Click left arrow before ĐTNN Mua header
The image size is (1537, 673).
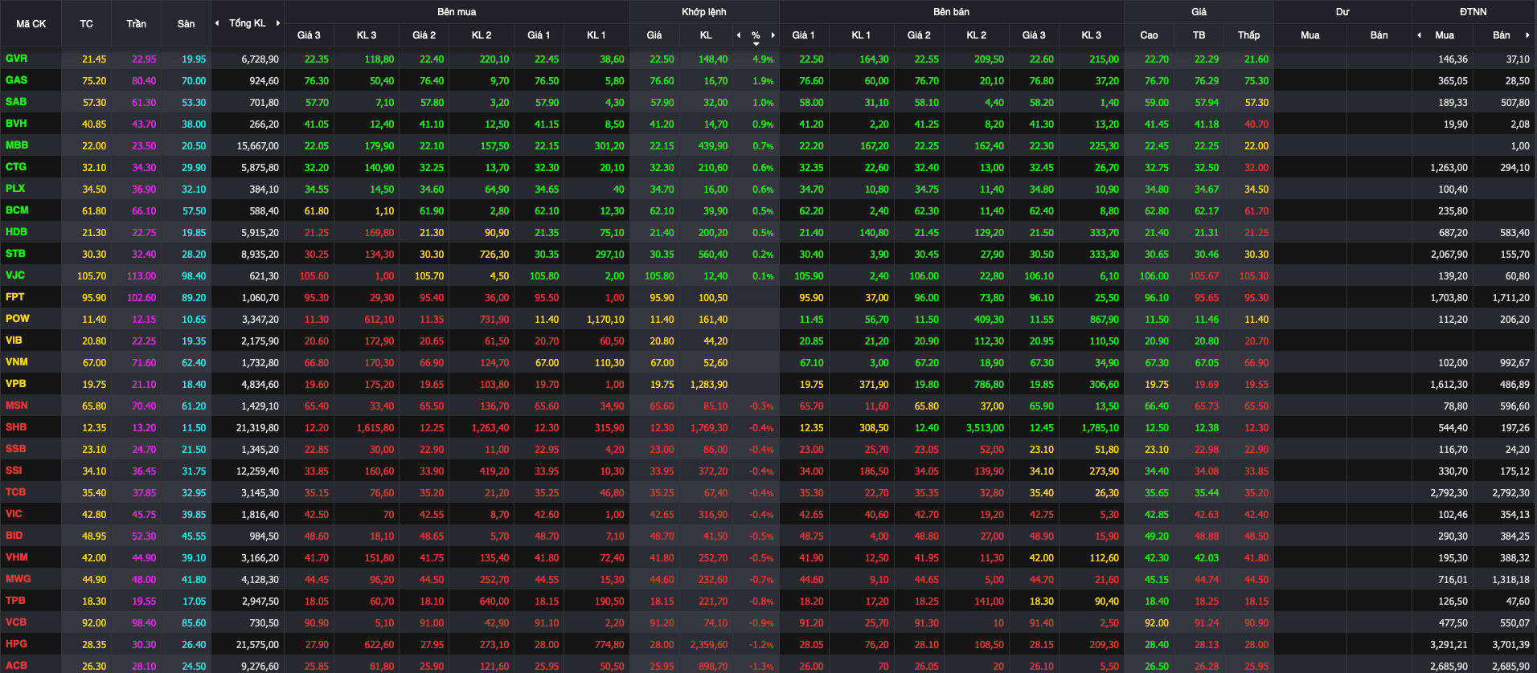pyautogui.click(x=1420, y=35)
